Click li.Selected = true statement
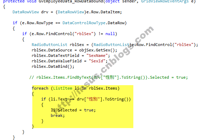The width and height of the screenshot is (217, 140). click(73, 110)
